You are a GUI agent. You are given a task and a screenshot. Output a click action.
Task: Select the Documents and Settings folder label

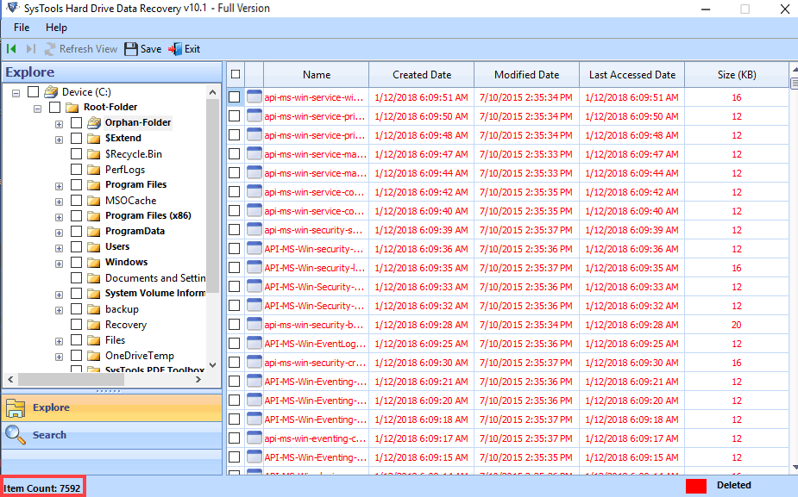pos(155,278)
